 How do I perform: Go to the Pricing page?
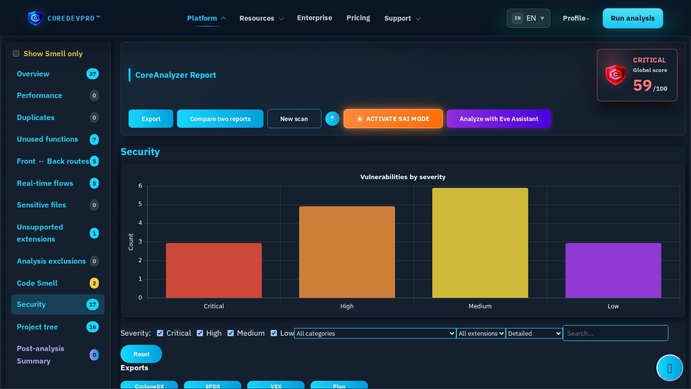click(x=358, y=18)
